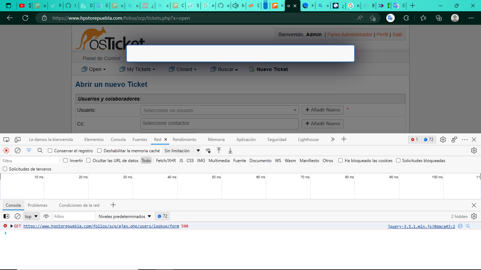Click the export HAR download arrow icon
The height and width of the screenshot is (270, 481).
[230, 150]
